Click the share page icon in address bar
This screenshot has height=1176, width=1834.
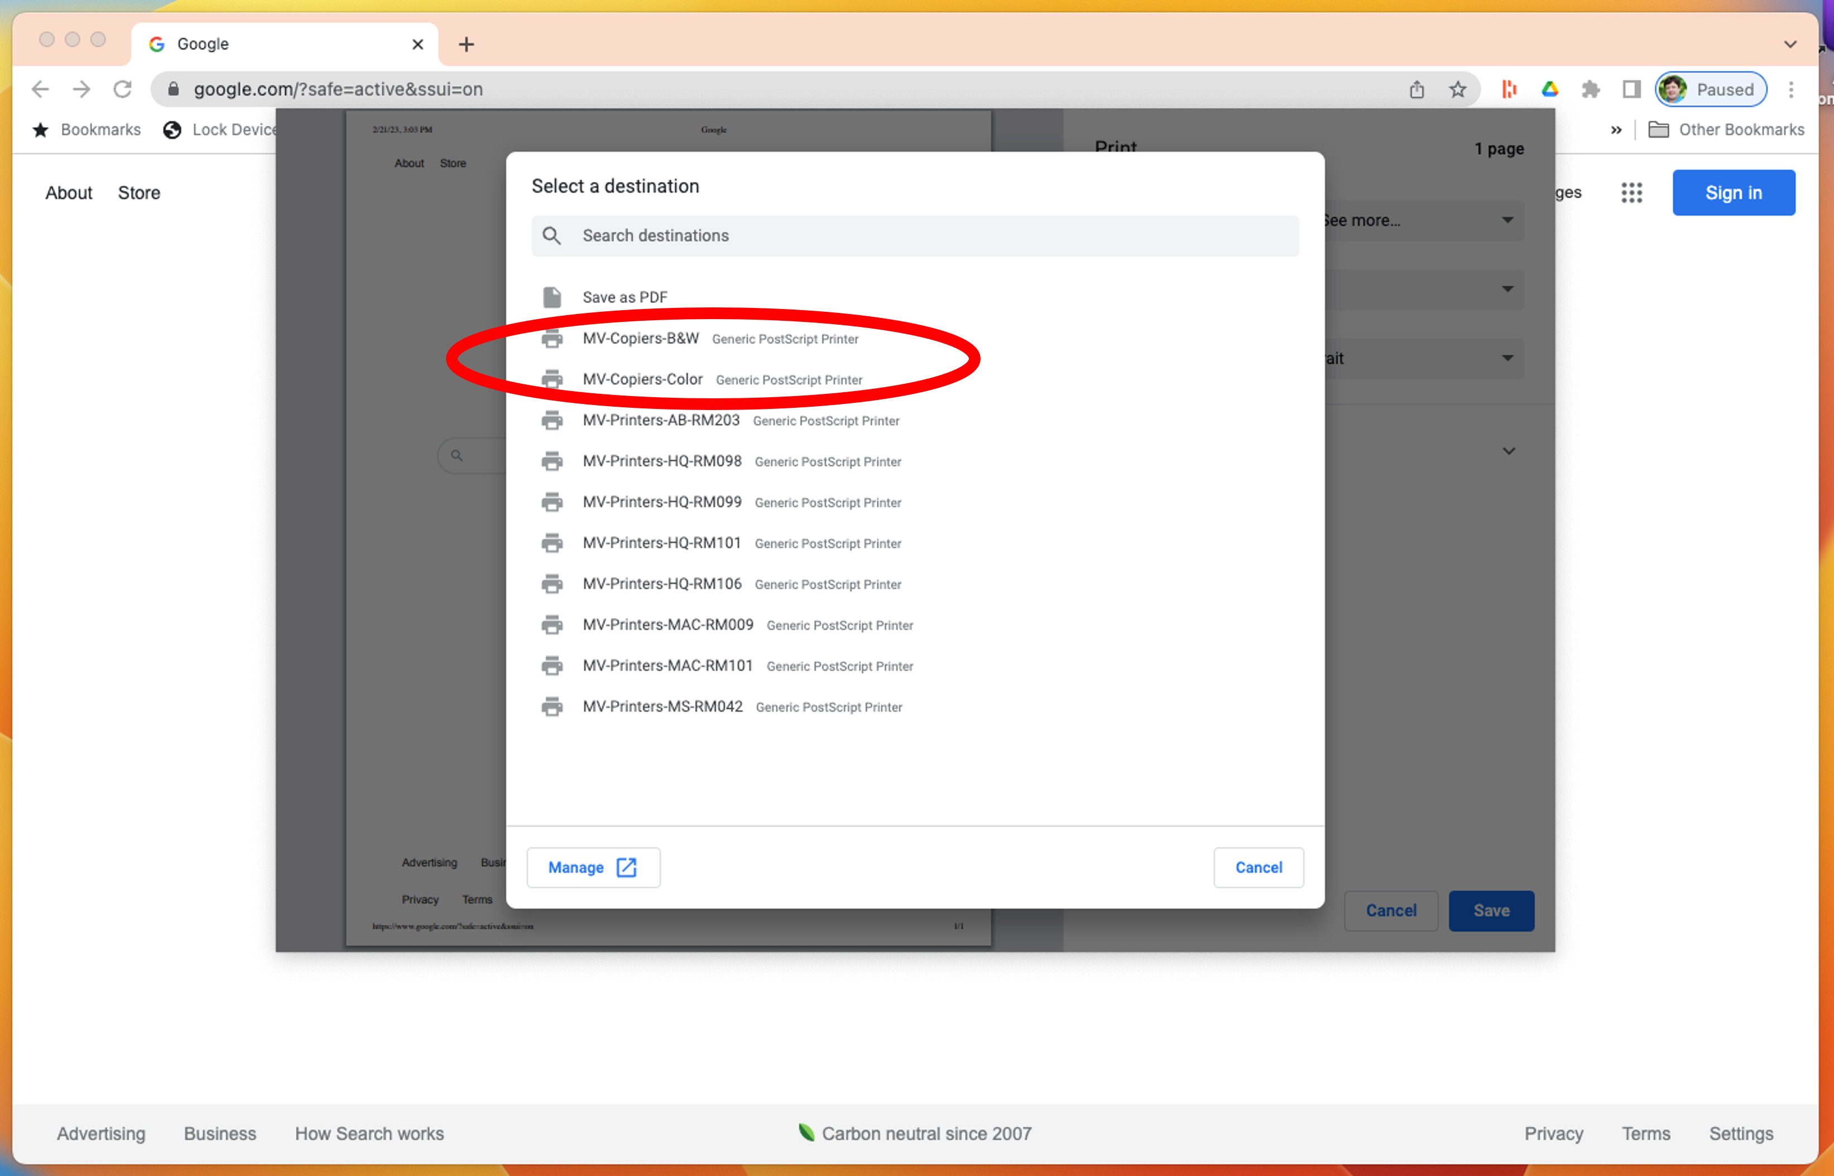click(1416, 89)
